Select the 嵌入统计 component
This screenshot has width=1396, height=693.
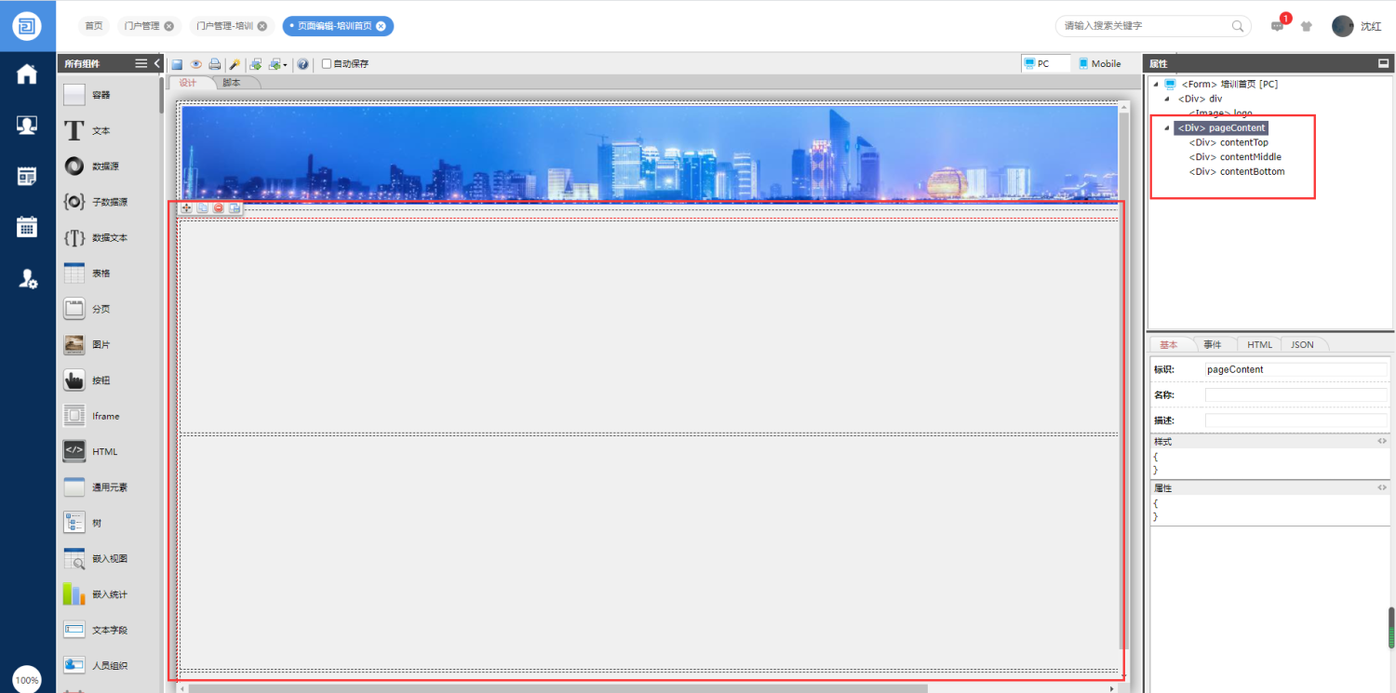coord(109,594)
